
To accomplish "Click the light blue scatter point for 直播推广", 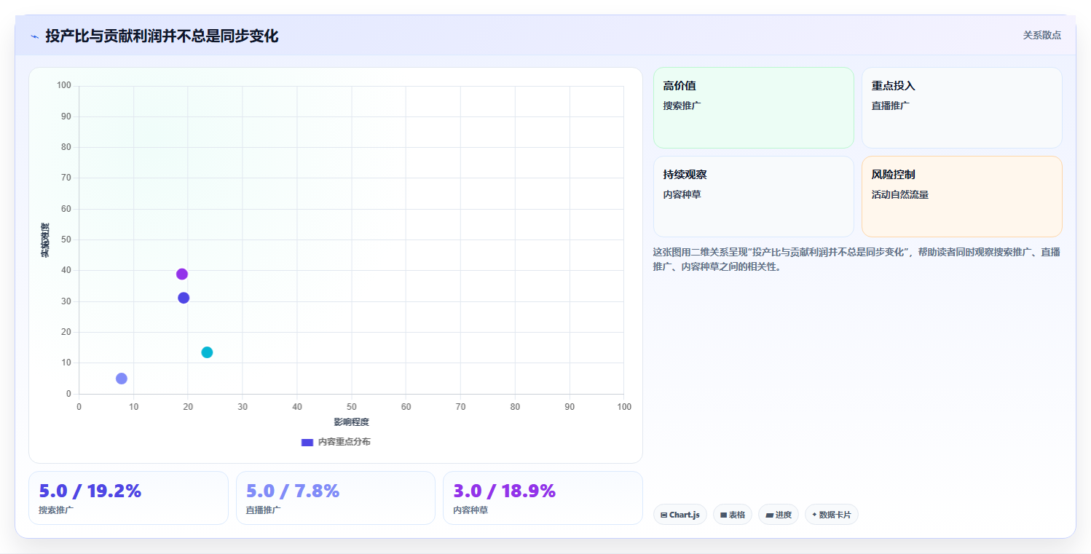I will coord(122,379).
